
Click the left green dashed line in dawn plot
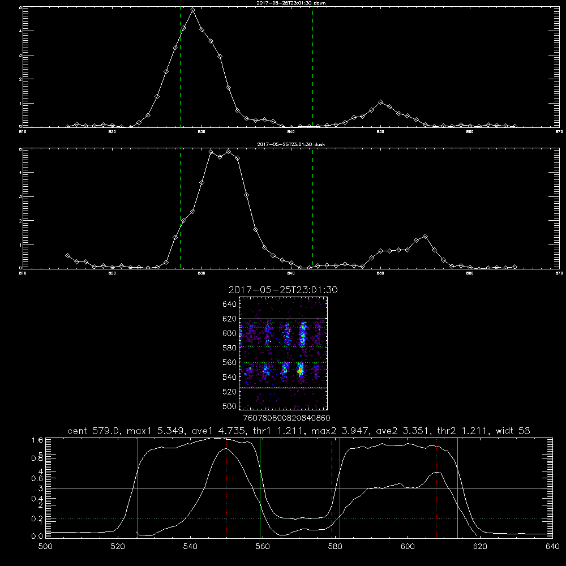pos(180,67)
